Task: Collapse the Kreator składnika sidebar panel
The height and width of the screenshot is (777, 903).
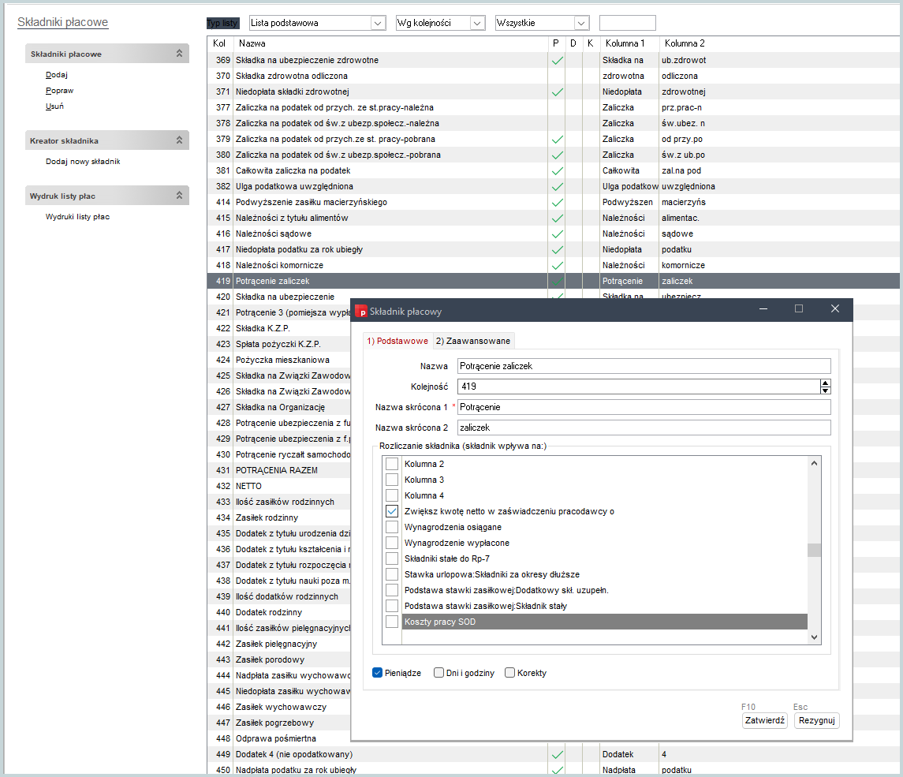Action: (x=179, y=140)
